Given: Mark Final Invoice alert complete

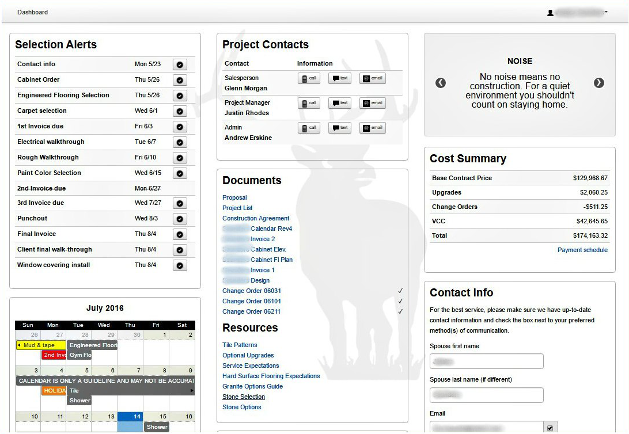Looking at the screenshot, I should pyautogui.click(x=180, y=234).
